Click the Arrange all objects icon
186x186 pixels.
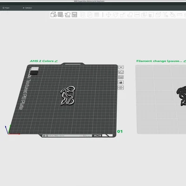(74, 14)
